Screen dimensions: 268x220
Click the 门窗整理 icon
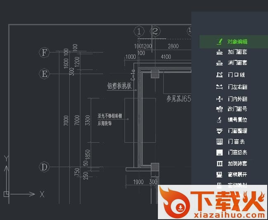click(x=219, y=131)
